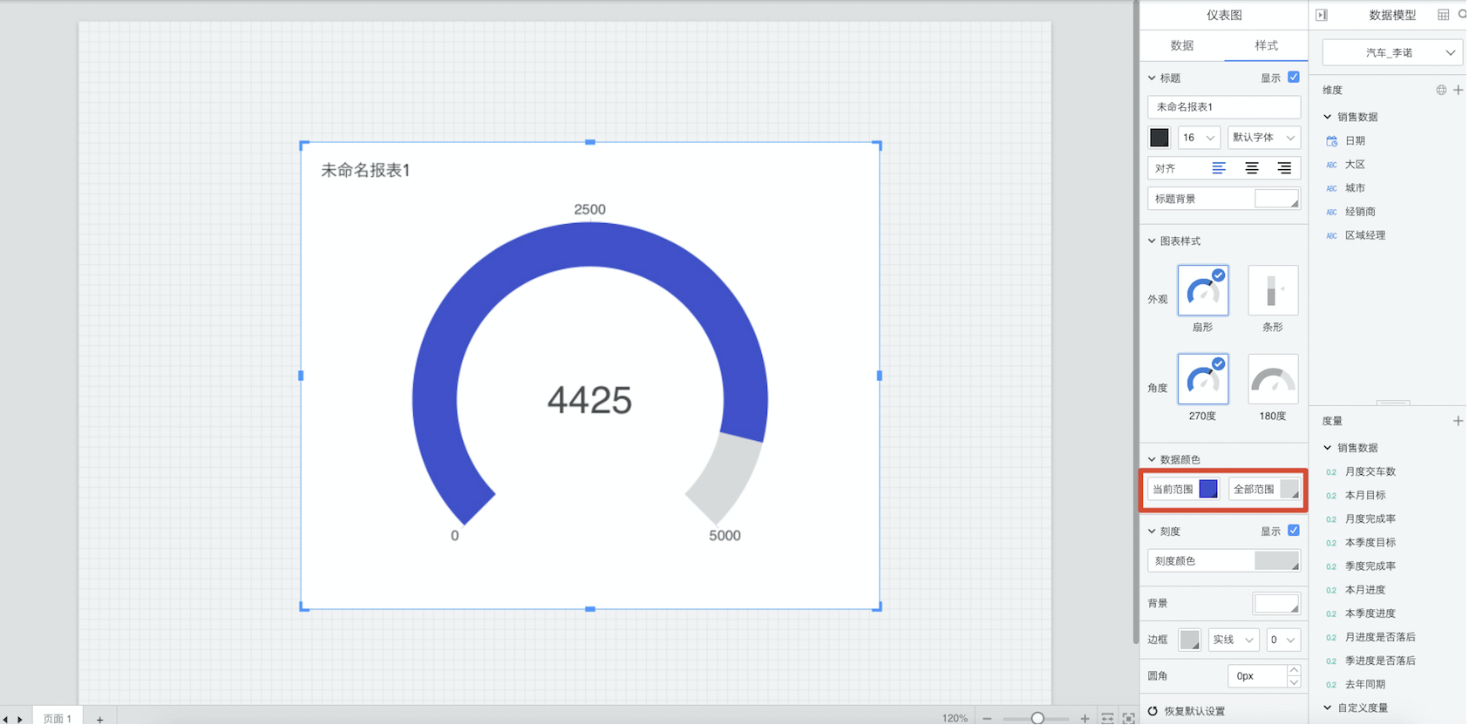
Task: Add a new page with plus icon
Action: click(x=100, y=719)
